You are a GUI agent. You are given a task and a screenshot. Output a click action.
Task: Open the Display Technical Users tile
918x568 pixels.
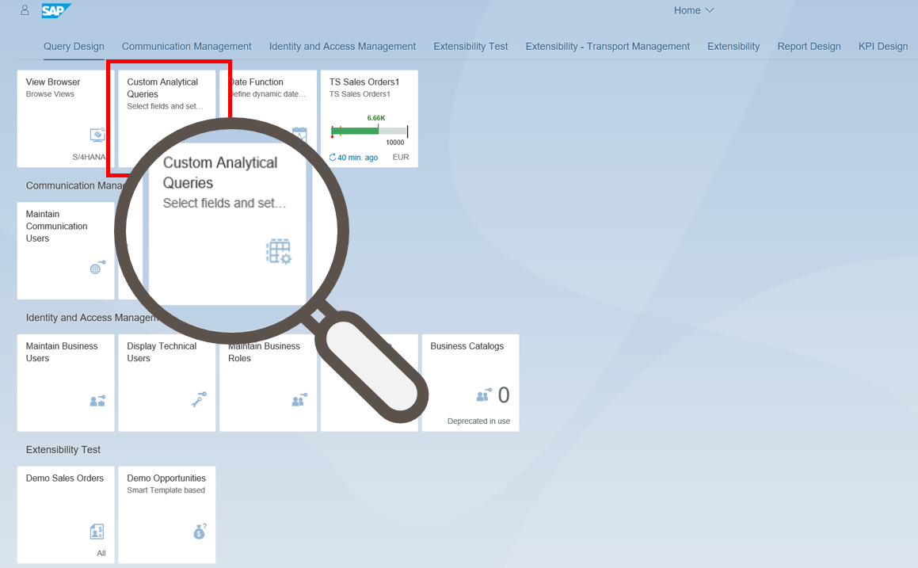click(167, 383)
